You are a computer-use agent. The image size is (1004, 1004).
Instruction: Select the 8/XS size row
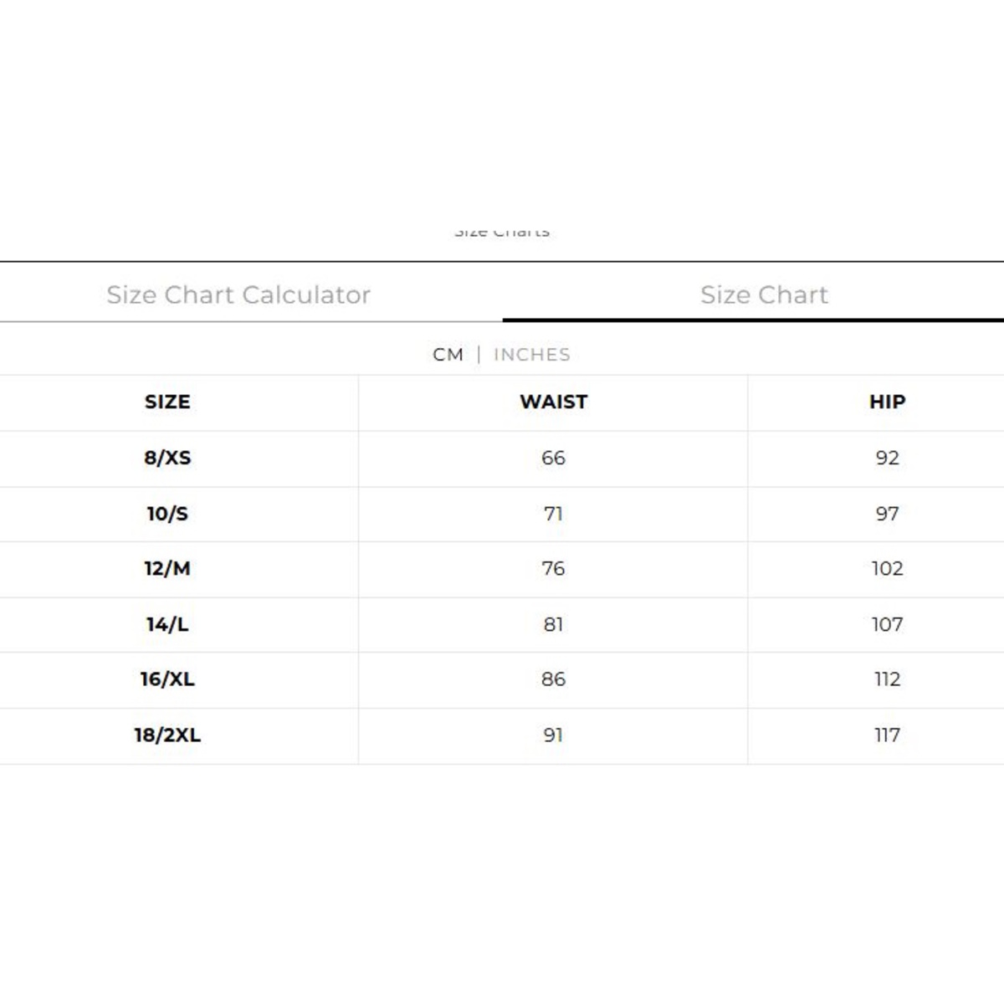pos(502,458)
